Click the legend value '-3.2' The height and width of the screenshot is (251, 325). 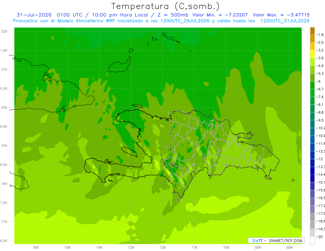click(320, 50)
